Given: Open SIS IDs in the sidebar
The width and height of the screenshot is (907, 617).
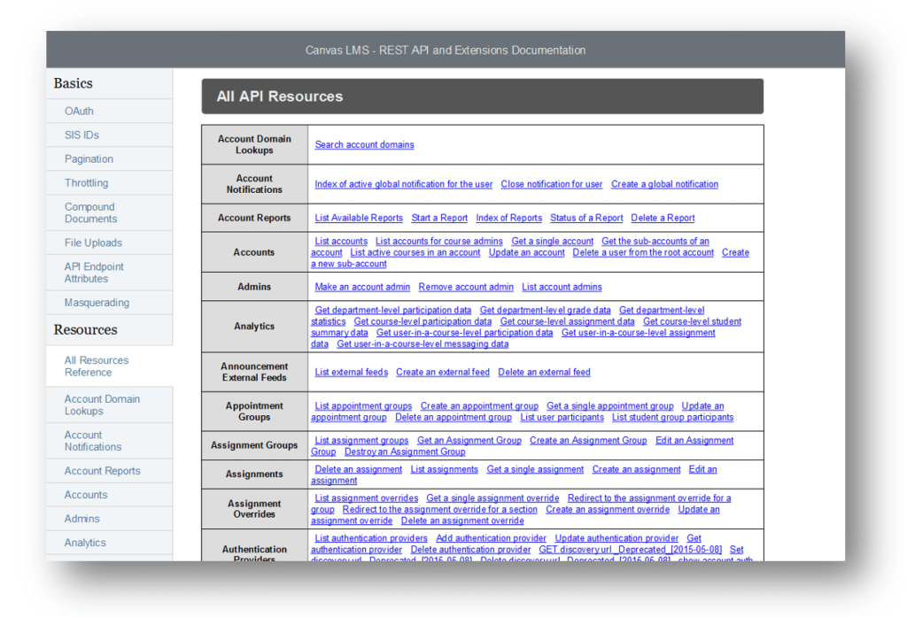Looking at the screenshot, I should [x=81, y=135].
